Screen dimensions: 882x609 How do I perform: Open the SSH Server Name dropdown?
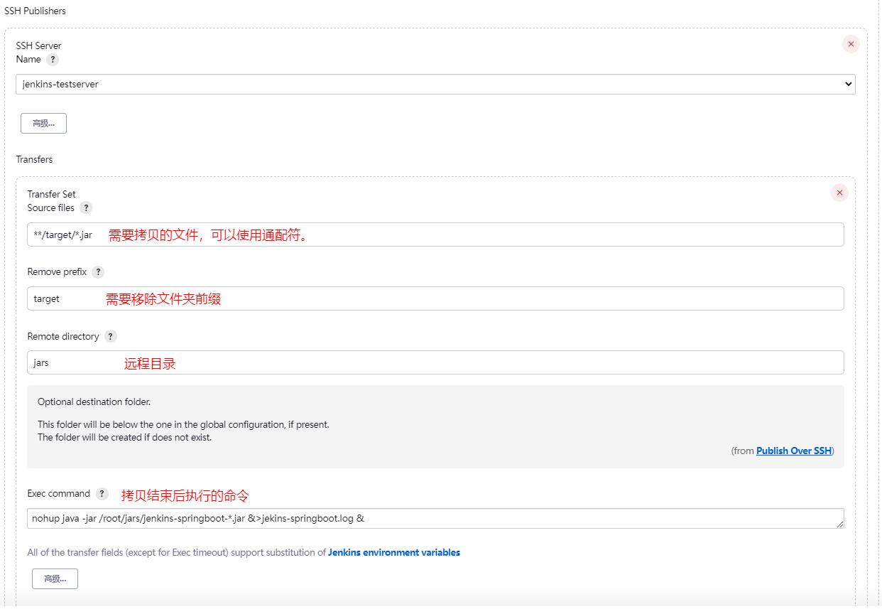pos(435,84)
